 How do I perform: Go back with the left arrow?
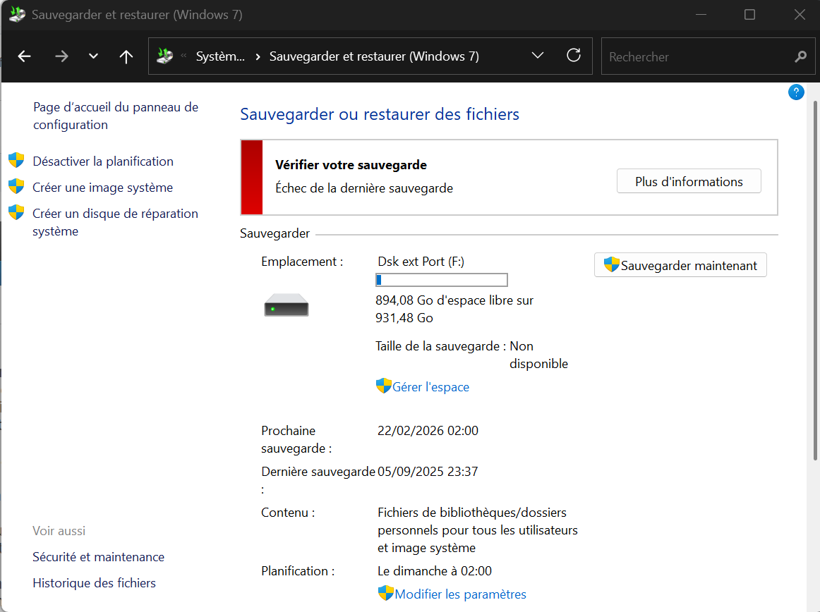point(24,56)
